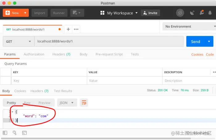
Task: Select the response Body tab
Action: [6, 91]
